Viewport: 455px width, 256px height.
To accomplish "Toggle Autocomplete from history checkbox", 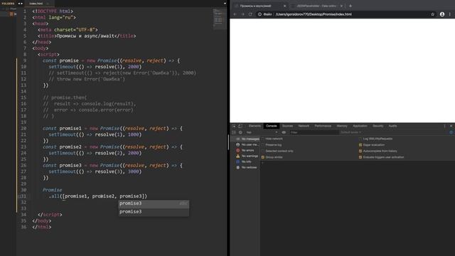I will [360, 151].
